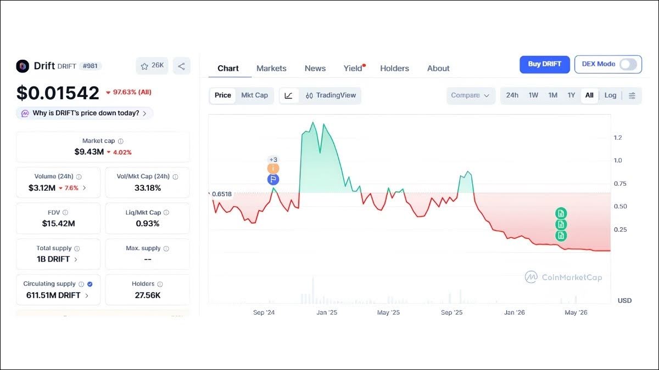This screenshot has width=659, height=370.
Task: Toggle DEX Mode switch
Action: (x=628, y=64)
